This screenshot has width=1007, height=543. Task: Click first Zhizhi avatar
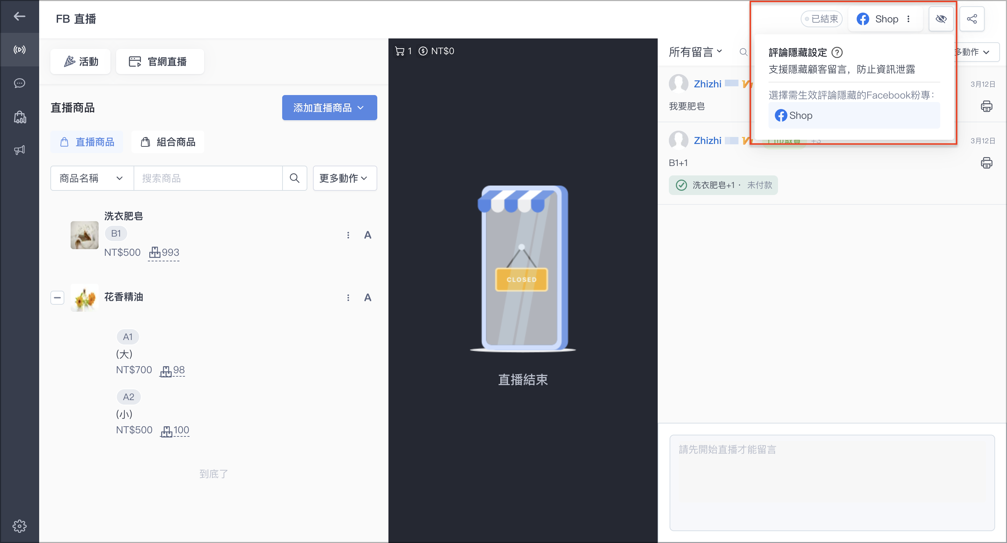click(678, 84)
